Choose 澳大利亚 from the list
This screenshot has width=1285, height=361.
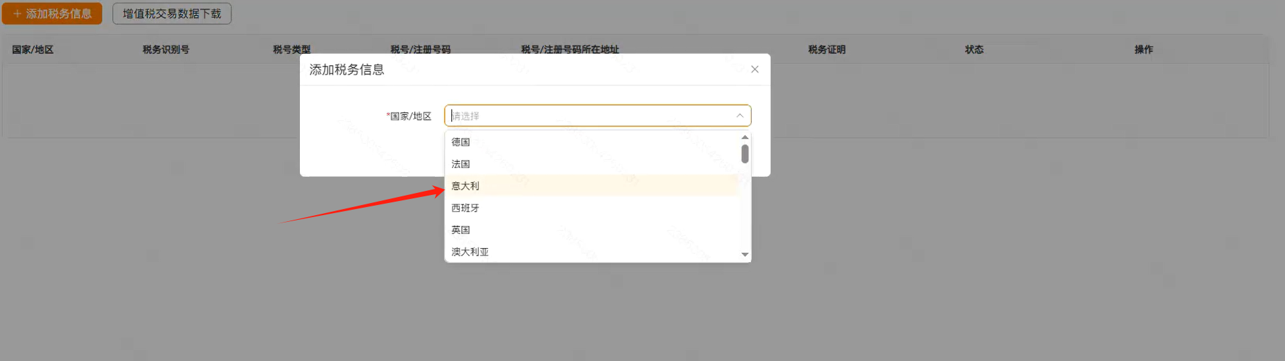pyautogui.click(x=470, y=251)
